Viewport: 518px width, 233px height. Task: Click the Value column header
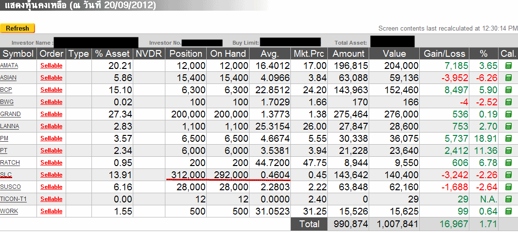394,54
